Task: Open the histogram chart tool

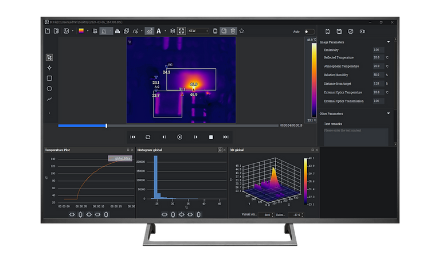Action: point(116,31)
